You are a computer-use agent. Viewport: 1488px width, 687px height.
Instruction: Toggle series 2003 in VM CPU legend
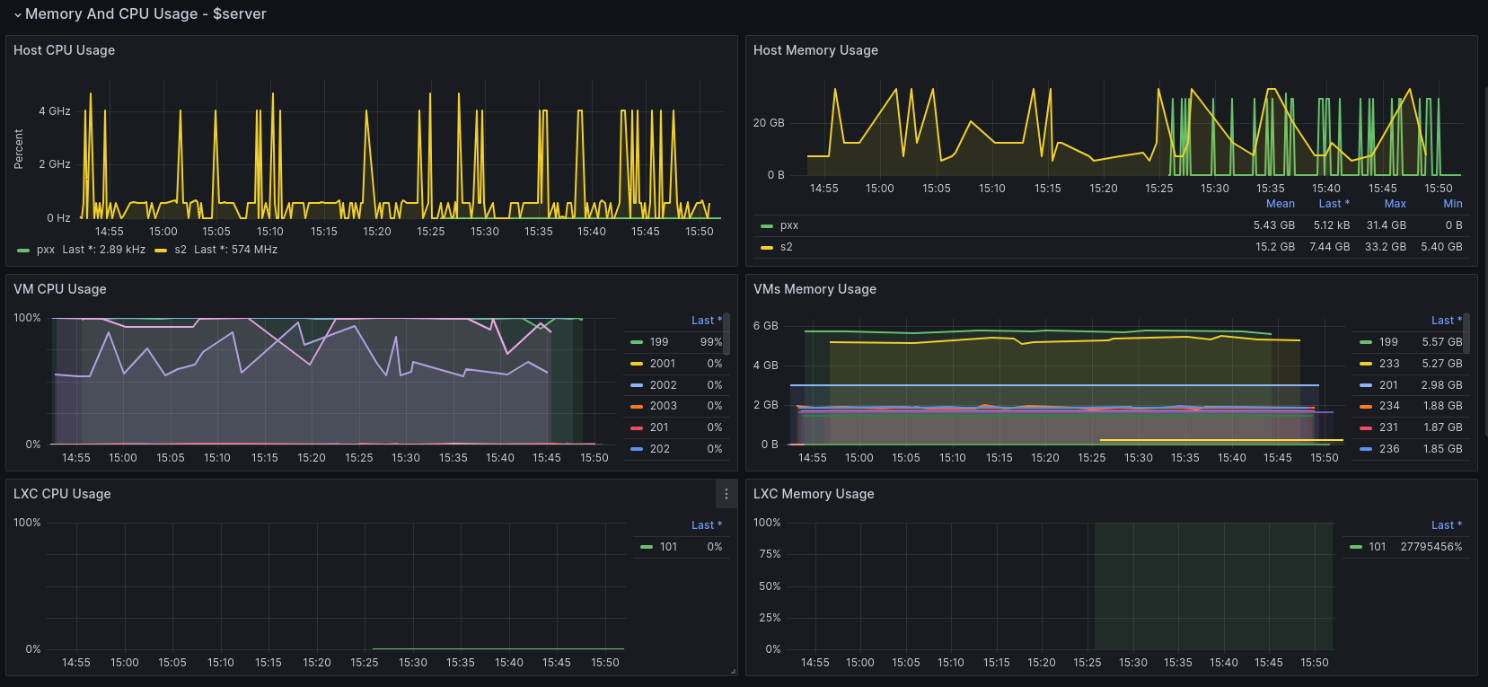[x=664, y=406]
